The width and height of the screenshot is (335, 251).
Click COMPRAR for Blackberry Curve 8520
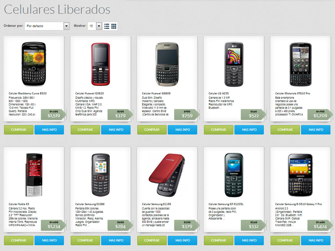pyautogui.click(x=19, y=130)
